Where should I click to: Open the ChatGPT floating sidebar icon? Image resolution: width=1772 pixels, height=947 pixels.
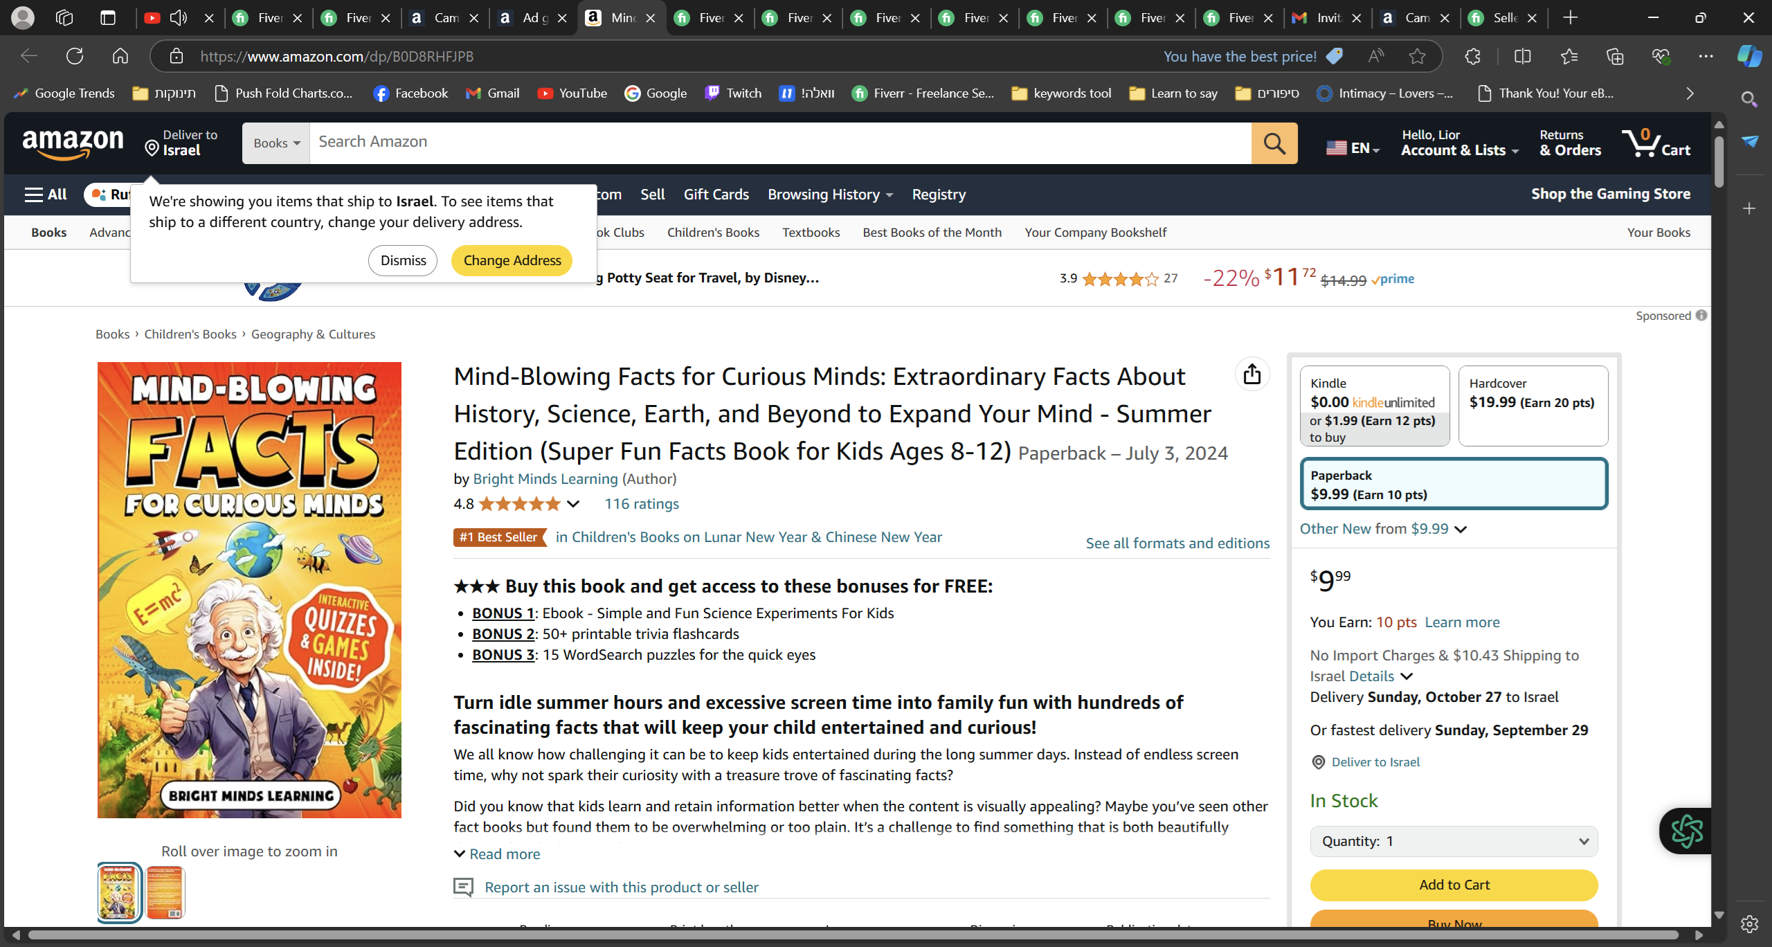click(1686, 831)
